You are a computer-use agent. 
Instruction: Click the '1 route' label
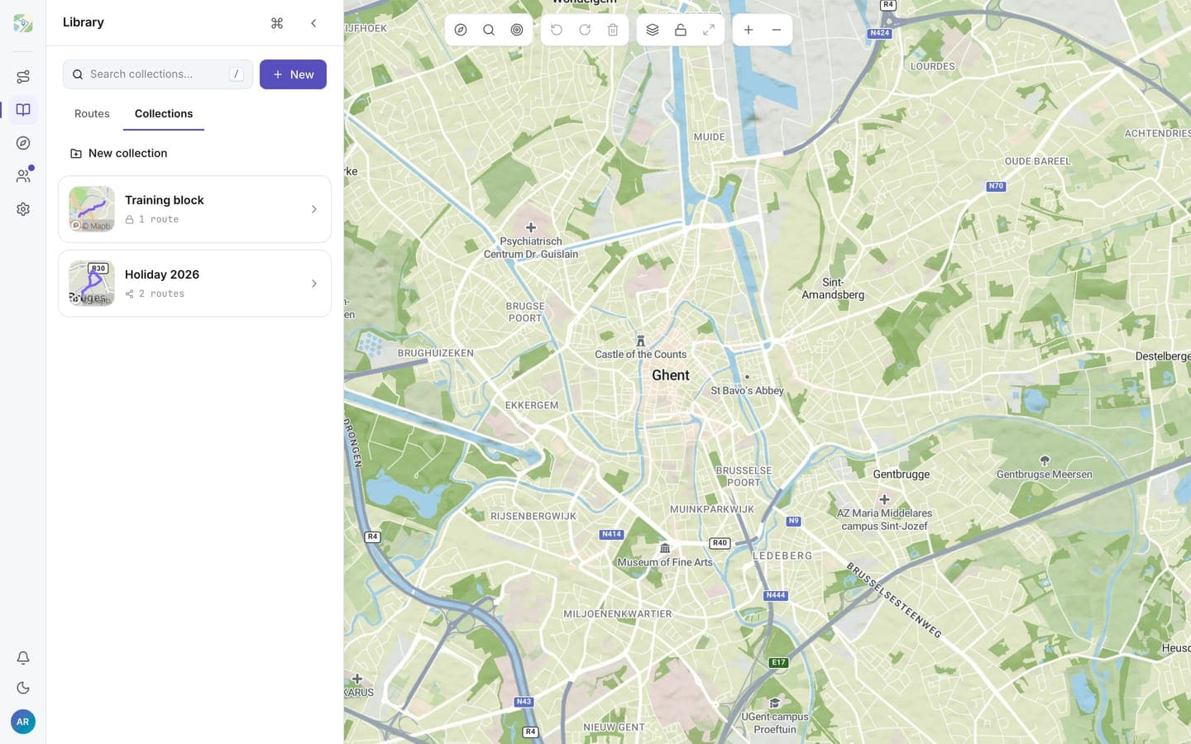click(x=159, y=219)
